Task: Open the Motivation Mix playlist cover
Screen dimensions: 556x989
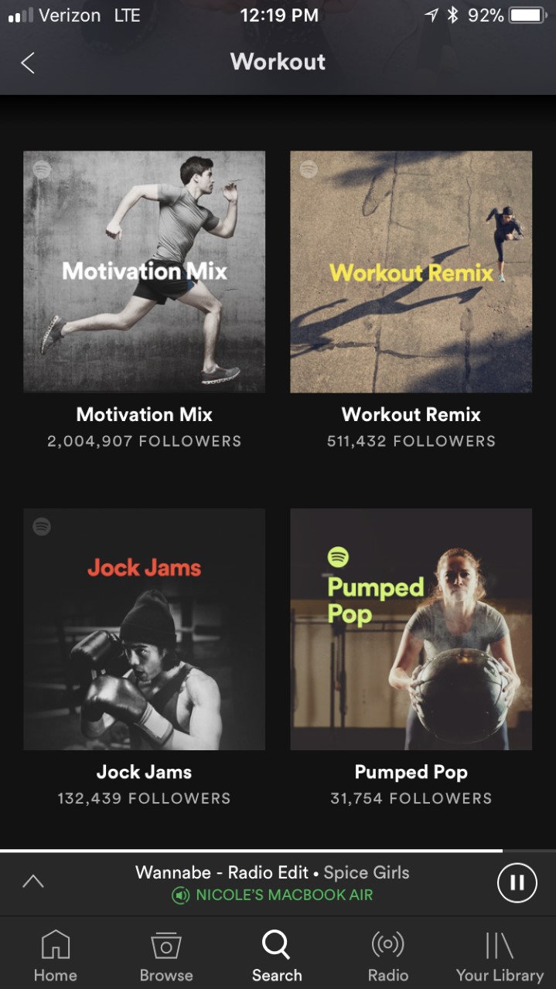Action: pos(144,271)
